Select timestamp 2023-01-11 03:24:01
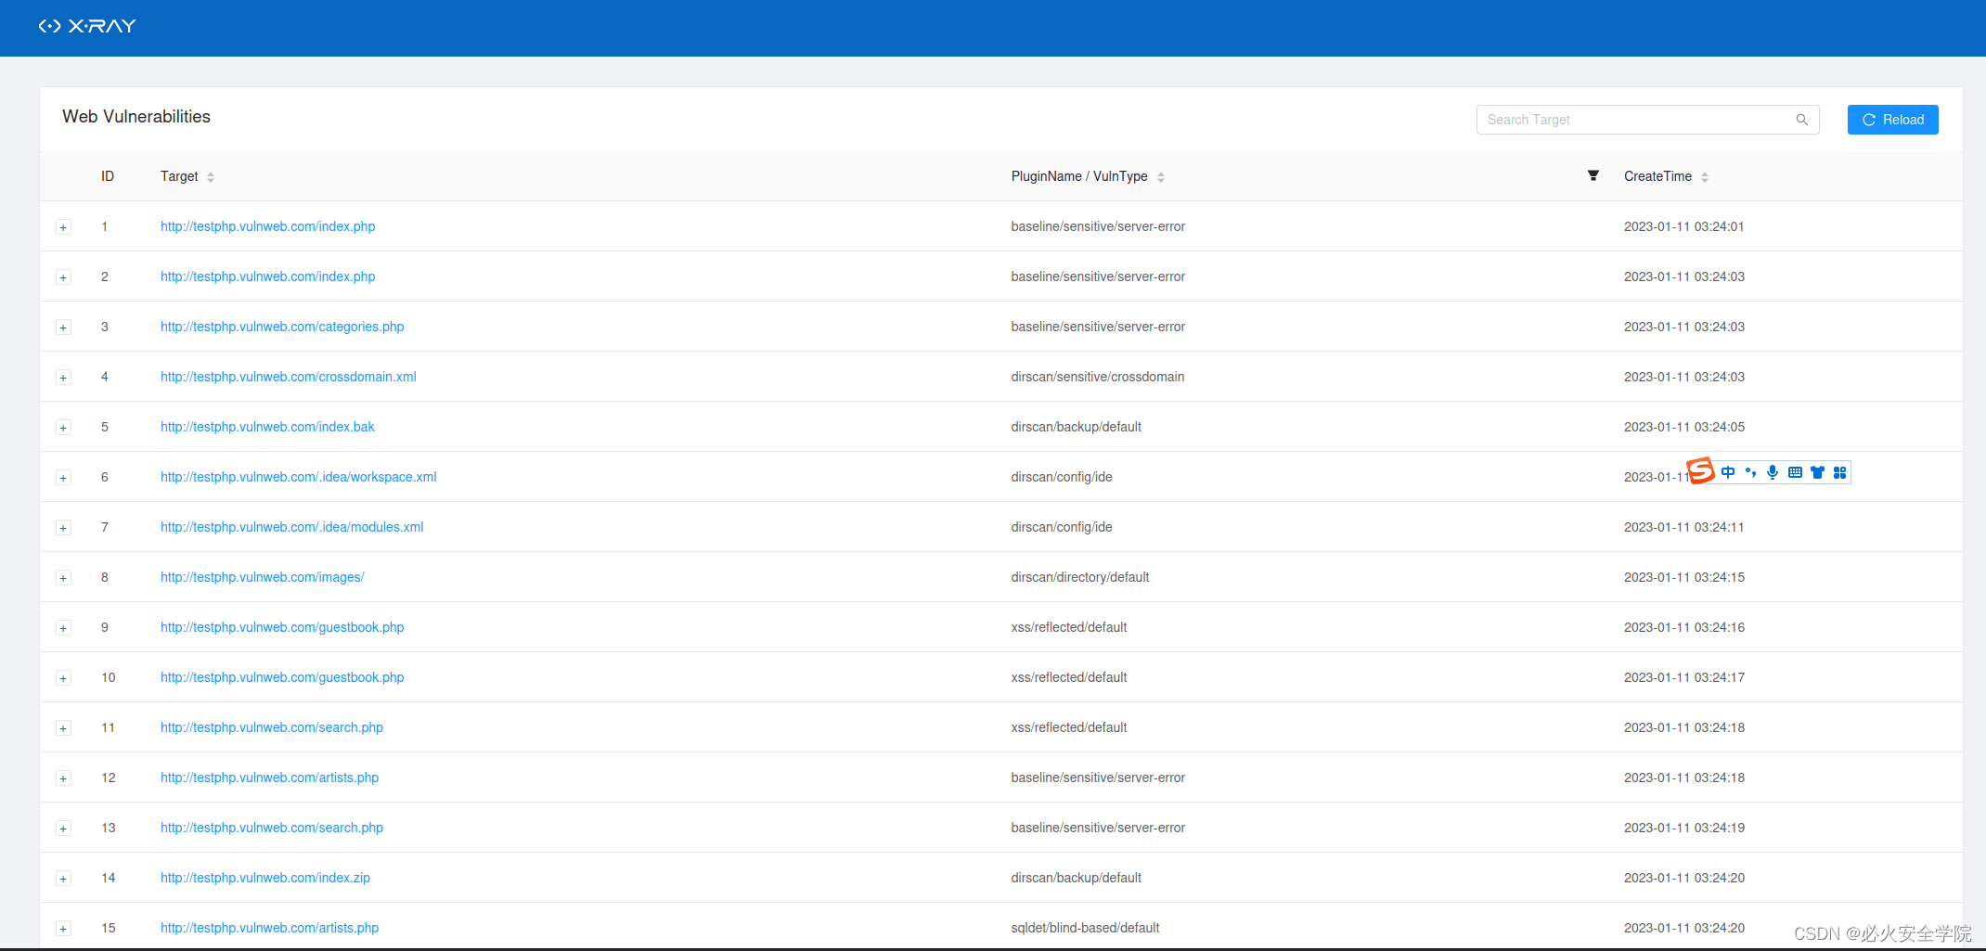The width and height of the screenshot is (1986, 951). pyautogui.click(x=1683, y=226)
